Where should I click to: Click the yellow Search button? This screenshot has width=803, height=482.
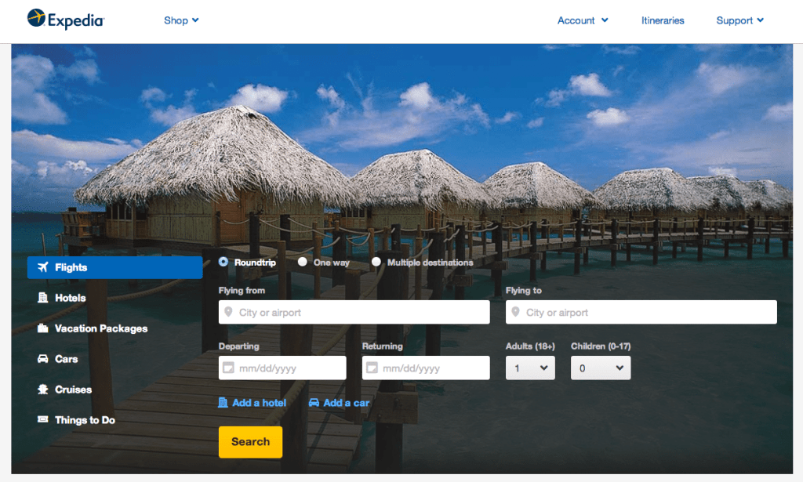[250, 441]
